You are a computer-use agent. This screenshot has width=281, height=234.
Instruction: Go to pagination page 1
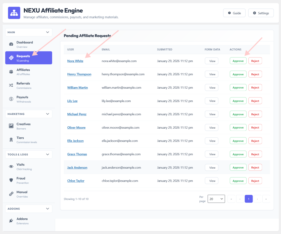pos(249,199)
